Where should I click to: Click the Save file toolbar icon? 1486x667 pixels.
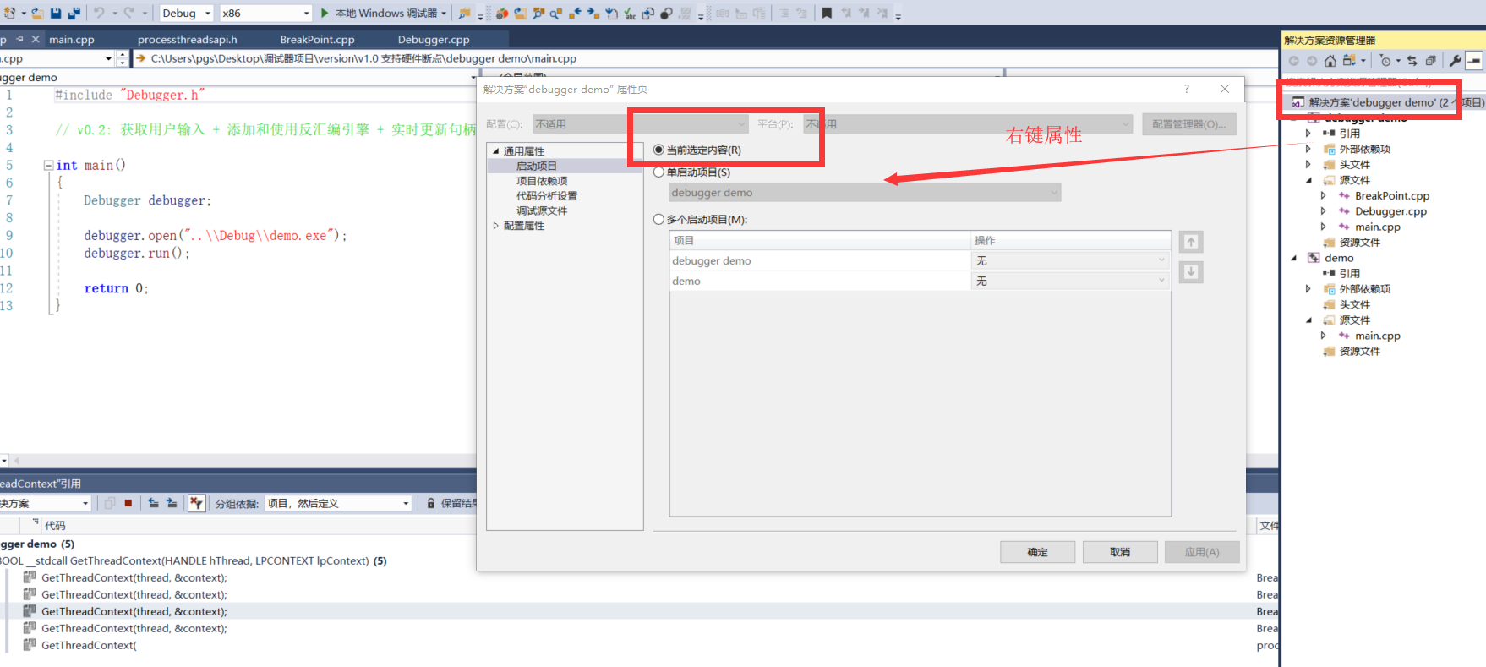[56, 13]
